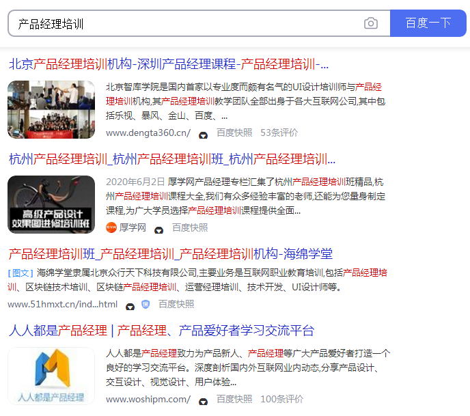Open 百度快照 for the dengta360 result

234,133
